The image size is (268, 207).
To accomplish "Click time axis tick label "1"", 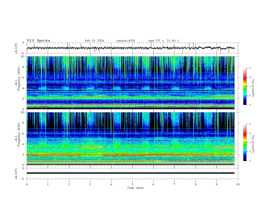I will tap(48, 184).
